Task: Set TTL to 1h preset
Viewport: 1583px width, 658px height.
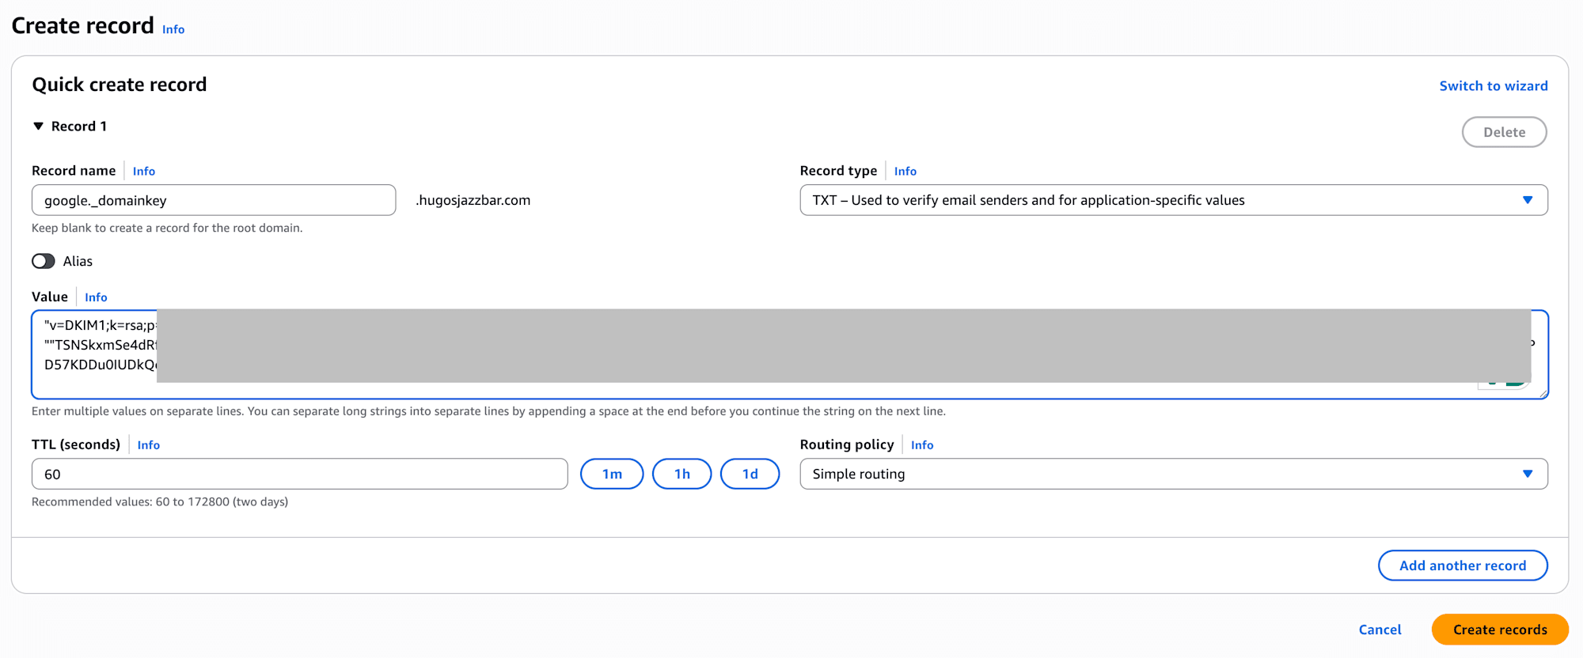Action: (681, 474)
